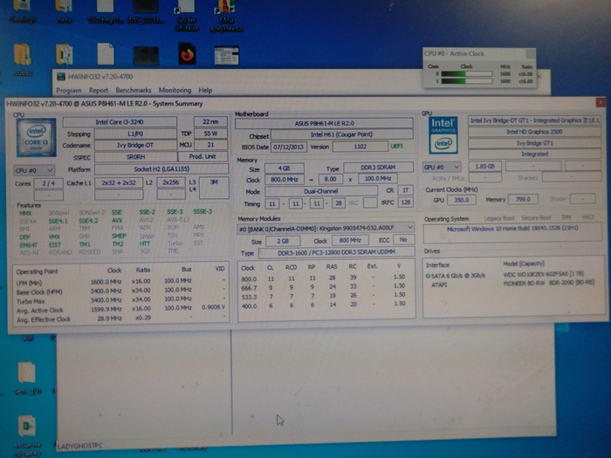The width and height of the screenshot is (611, 458).
Task: Click the 22 nm process value
Action: [210, 121]
